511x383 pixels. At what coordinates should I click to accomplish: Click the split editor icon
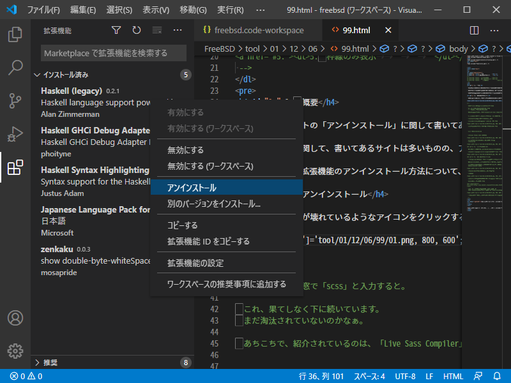click(474, 30)
